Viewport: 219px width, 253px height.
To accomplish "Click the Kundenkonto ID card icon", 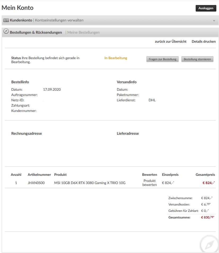I will tap(6, 20).
